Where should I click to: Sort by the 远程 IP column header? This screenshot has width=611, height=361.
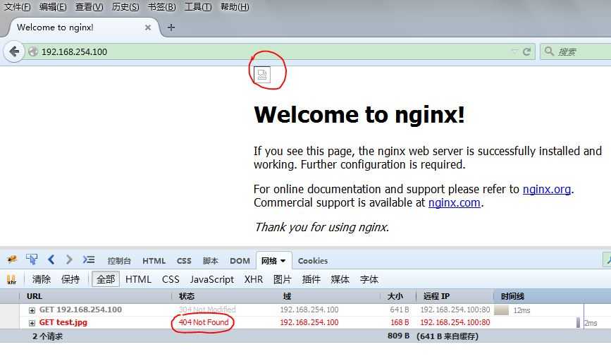click(x=455, y=296)
